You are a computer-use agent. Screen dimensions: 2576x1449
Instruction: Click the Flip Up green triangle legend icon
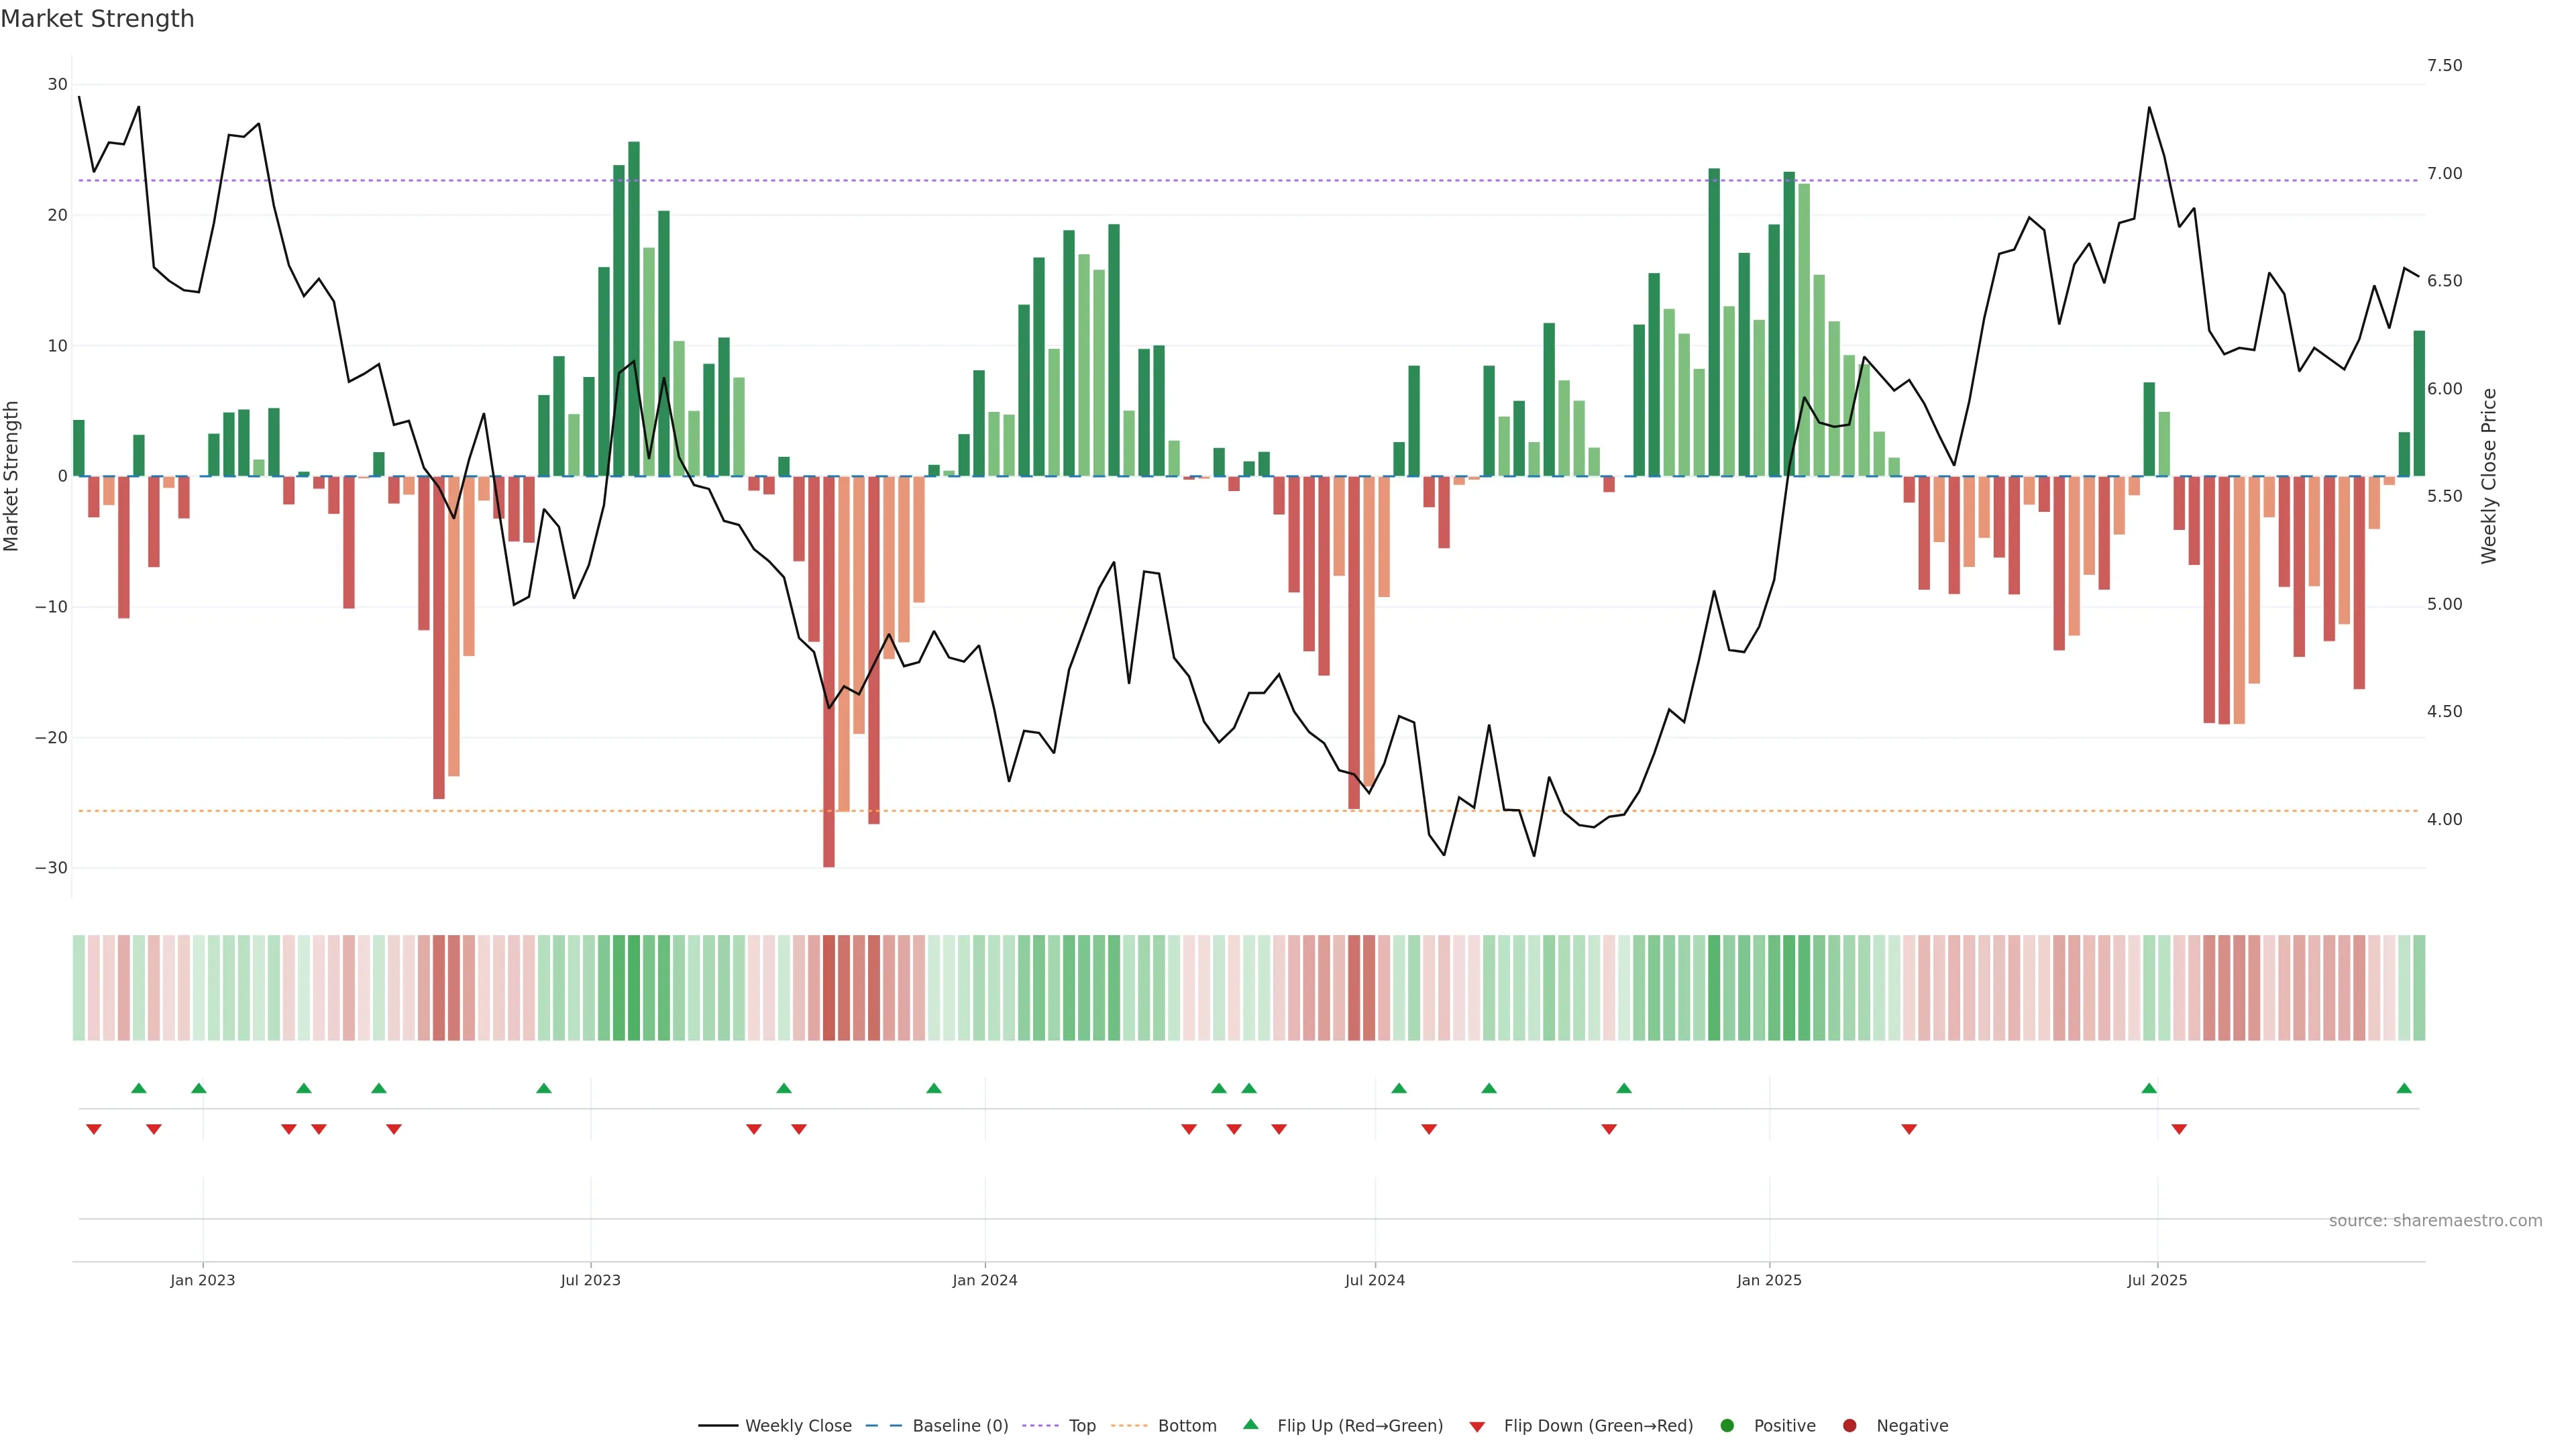tap(1250, 1425)
